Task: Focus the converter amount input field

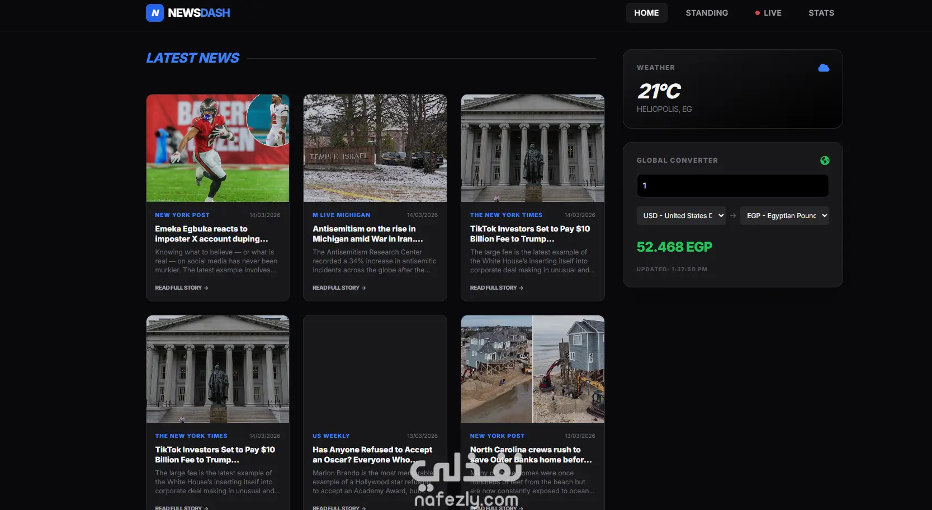Action: point(732,186)
